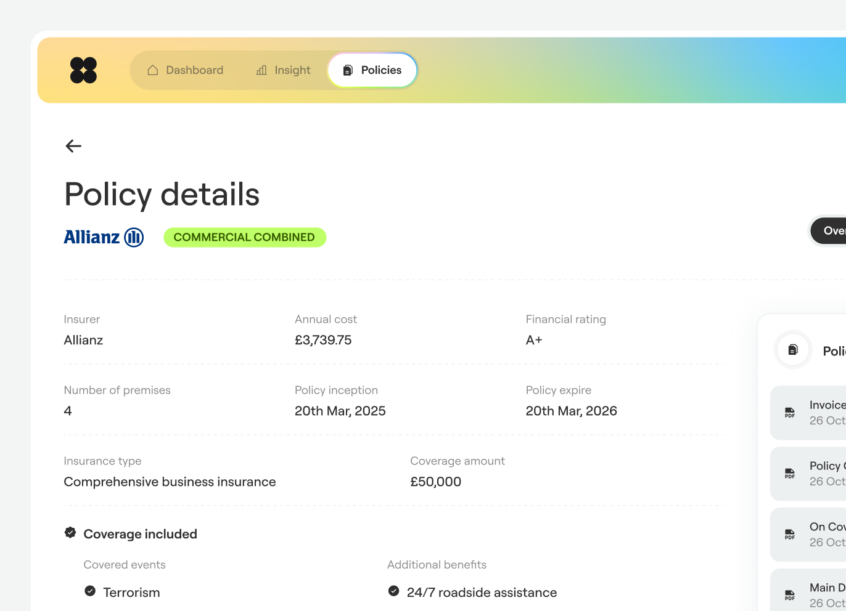Viewport: 846px width, 611px height.
Task: Click the Insight bar chart icon
Action: click(261, 70)
